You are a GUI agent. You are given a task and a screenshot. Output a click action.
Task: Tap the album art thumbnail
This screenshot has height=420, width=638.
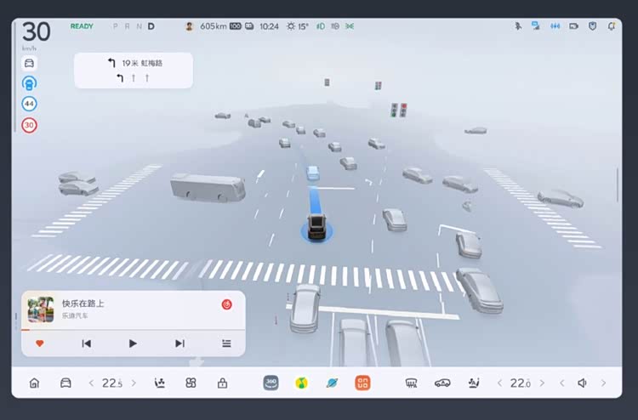(40, 309)
